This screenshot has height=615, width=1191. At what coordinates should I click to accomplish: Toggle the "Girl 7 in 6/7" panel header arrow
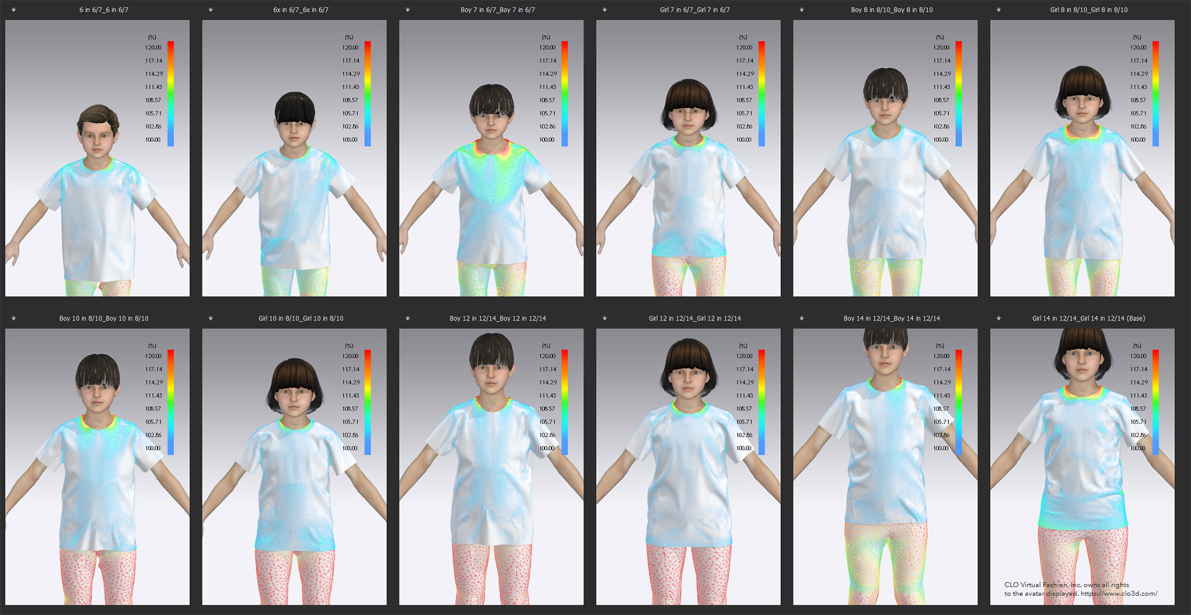[x=604, y=9]
